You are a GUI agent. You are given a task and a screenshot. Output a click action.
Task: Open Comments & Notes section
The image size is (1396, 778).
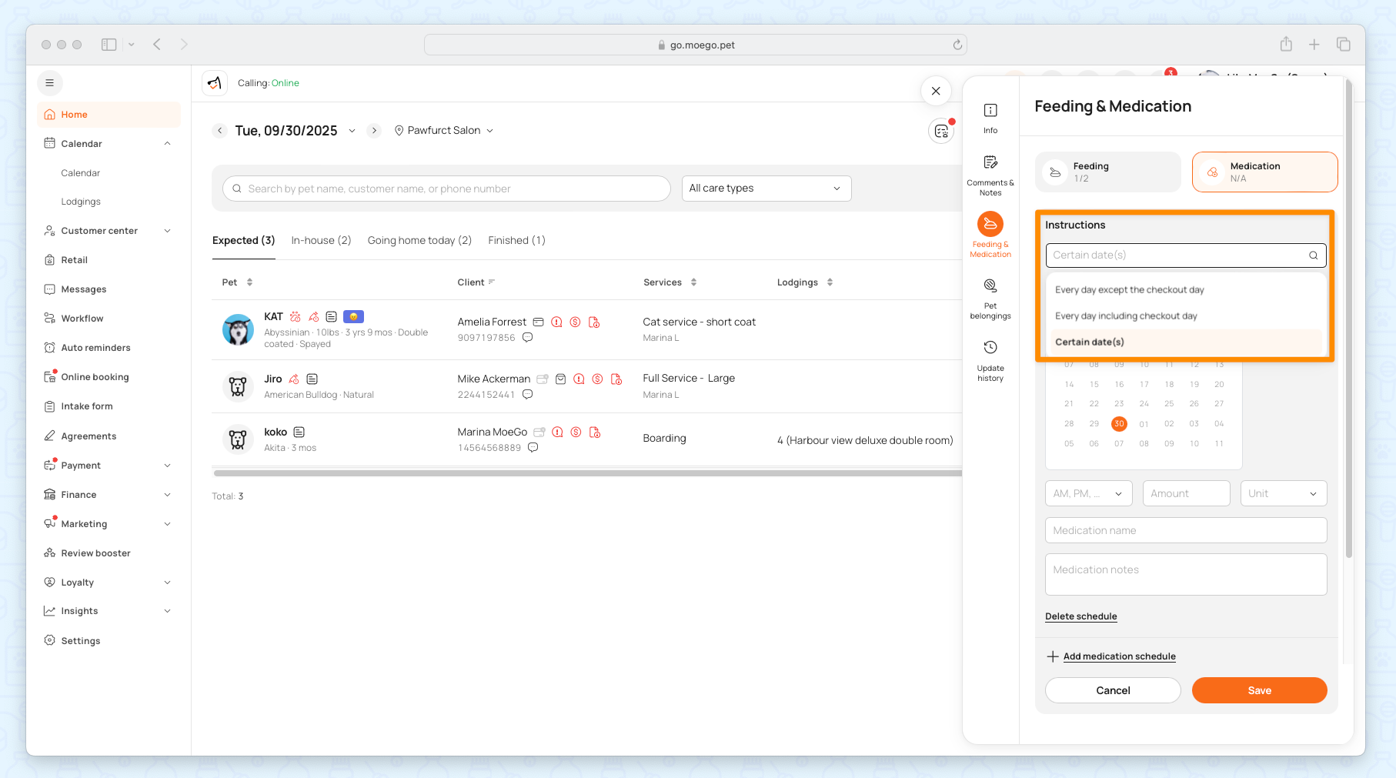(x=990, y=174)
